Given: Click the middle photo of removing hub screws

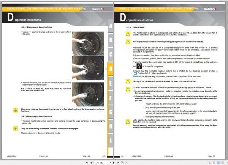Looking at the screenshot, I should tap(88, 68).
